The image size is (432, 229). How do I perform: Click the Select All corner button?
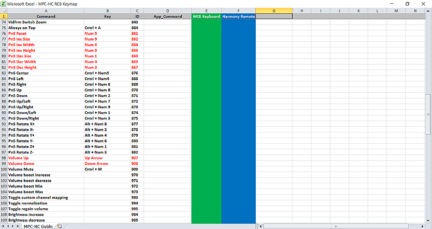click(x=3, y=11)
